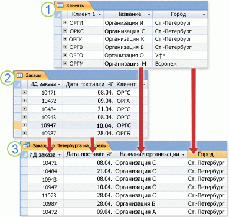The image size is (229, 217).
Task: Click the Организация С cell in the Клиенты table
Action: tap(128, 31)
